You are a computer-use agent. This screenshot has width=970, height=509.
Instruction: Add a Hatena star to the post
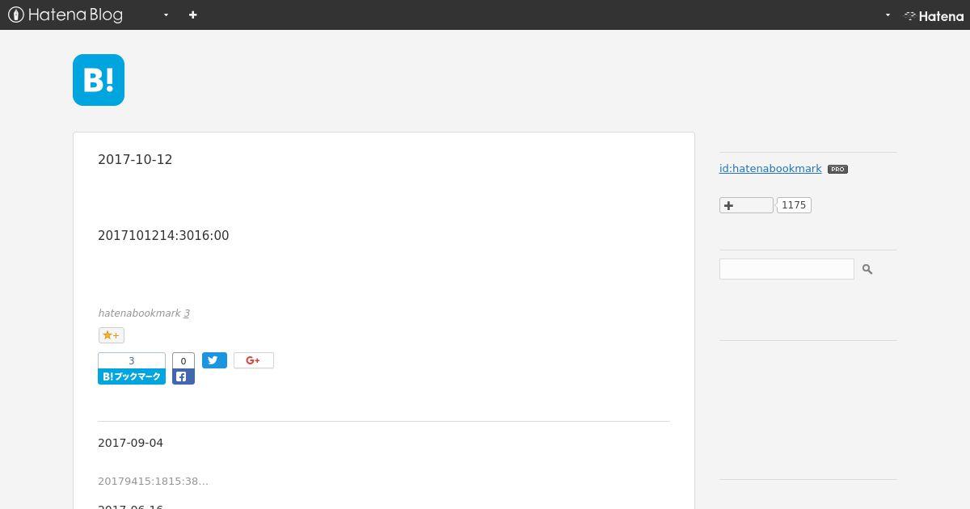[x=111, y=335]
